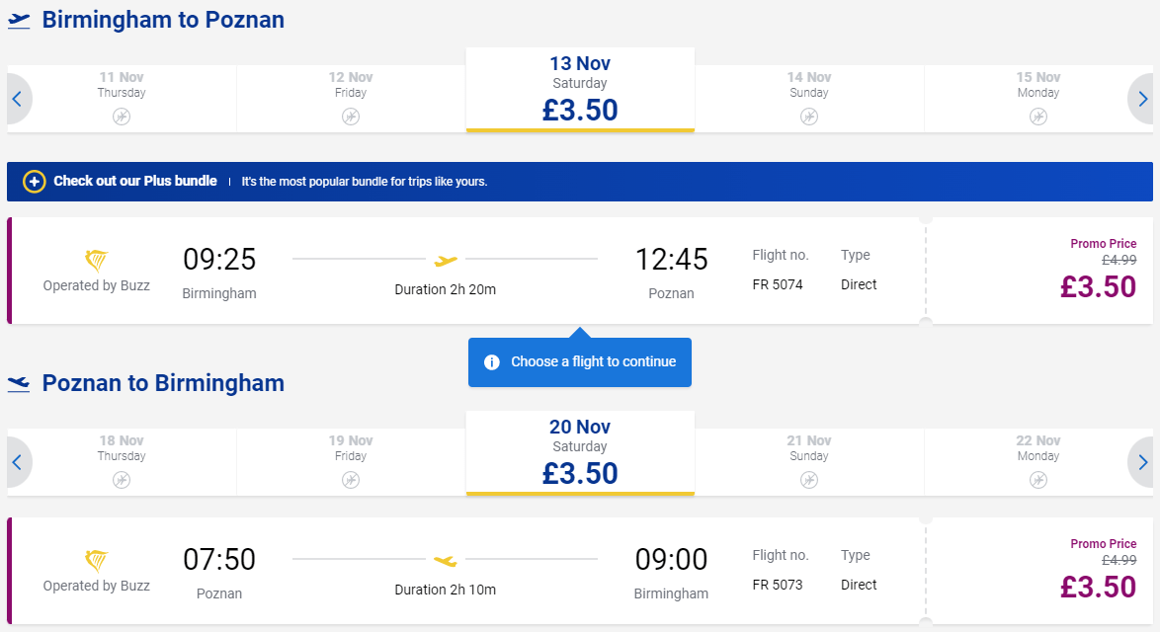Show later return dates with right arrow
Viewport: 1160px width, 632px height.
tap(1141, 462)
